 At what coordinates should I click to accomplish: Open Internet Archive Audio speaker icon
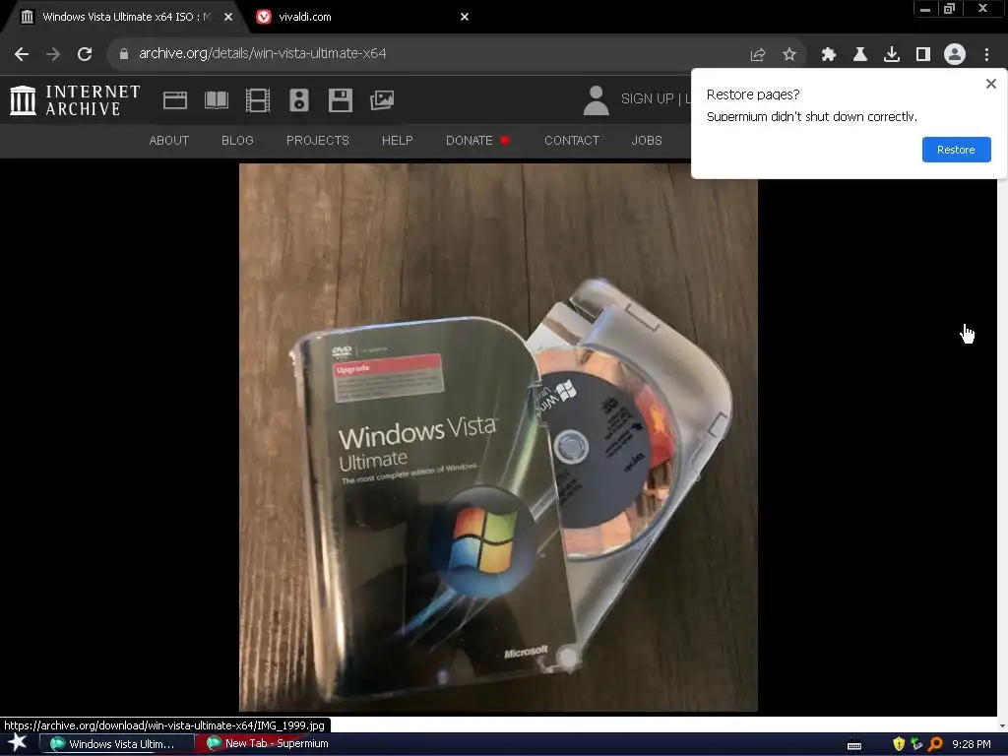(299, 100)
